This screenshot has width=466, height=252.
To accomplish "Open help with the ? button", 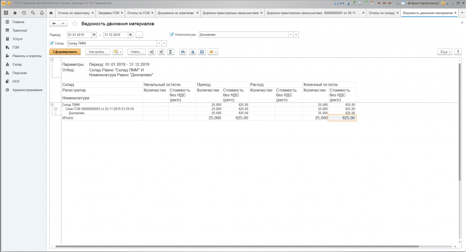I will click(458, 52).
